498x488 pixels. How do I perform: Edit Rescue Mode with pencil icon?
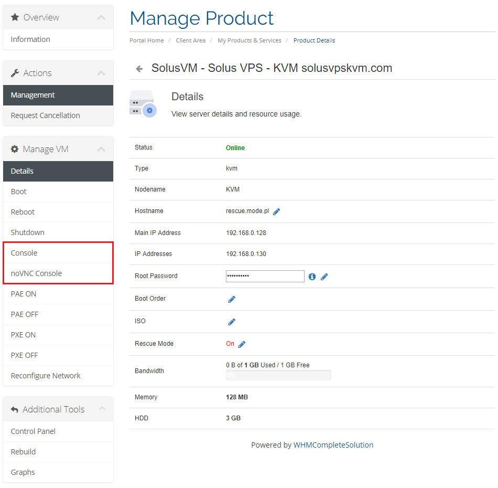click(242, 344)
